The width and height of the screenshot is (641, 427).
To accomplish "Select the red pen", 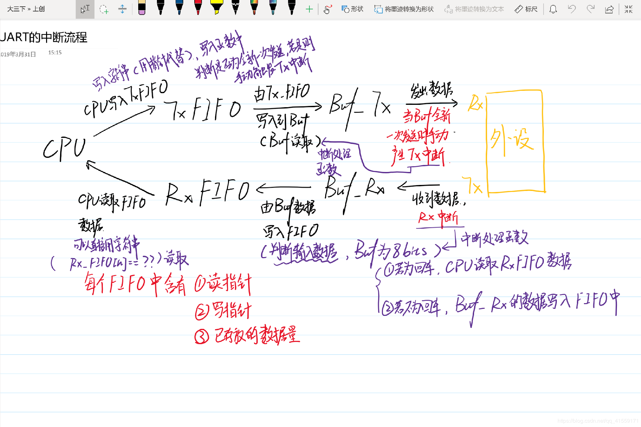I will coord(198,9).
